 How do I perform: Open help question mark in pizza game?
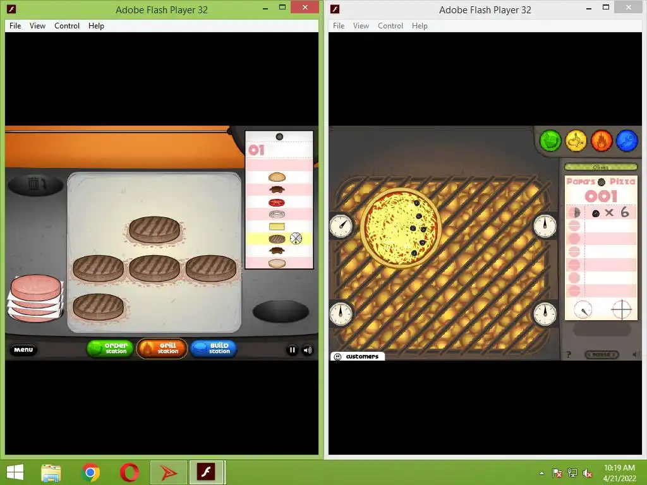pyautogui.click(x=569, y=355)
